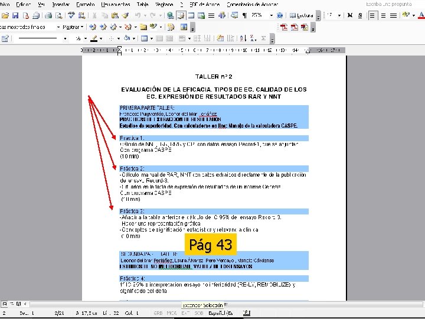Run the spelling and grammar check
The height and width of the screenshot is (319, 425).
[71, 15]
